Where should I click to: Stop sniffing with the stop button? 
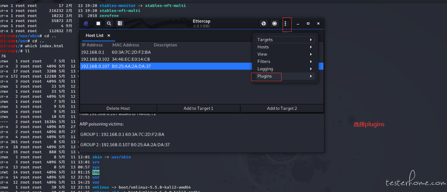click(x=98, y=23)
